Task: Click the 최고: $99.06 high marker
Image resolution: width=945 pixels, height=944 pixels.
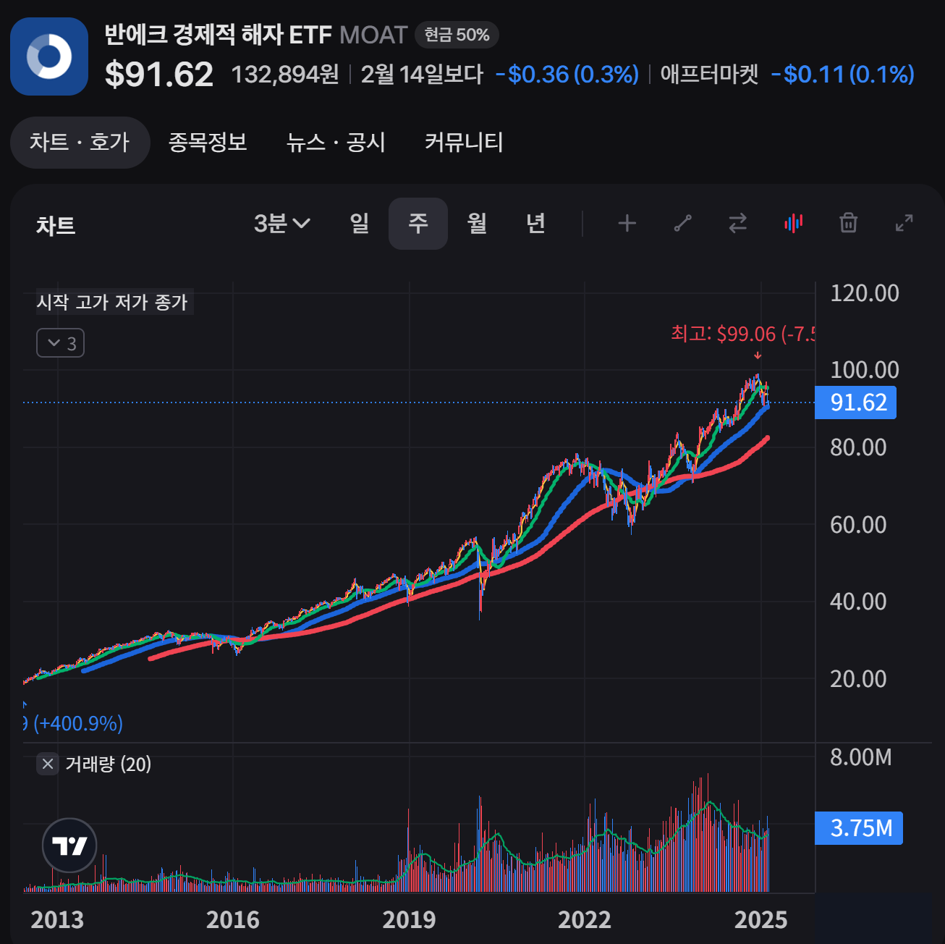Action: click(x=742, y=334)
